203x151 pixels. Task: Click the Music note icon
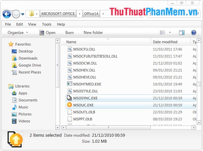point(14,107)
